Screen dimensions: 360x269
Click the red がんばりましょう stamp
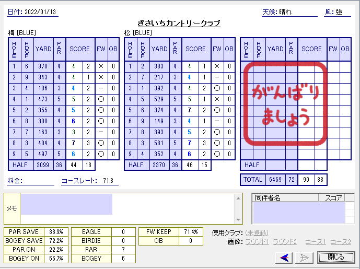[285, 104]
